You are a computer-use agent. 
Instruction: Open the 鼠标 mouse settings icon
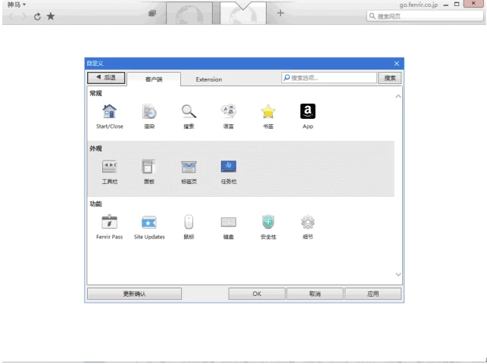(x=189, y=222)
